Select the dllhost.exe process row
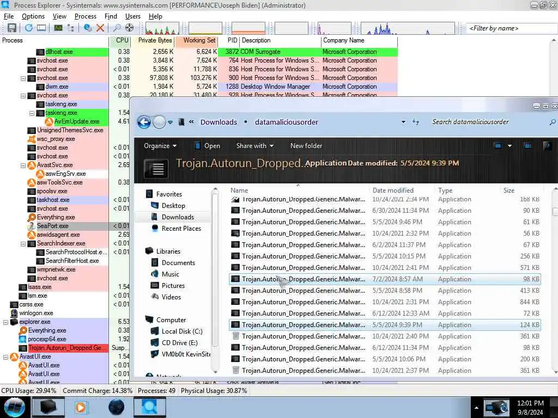558x418 pixels. (x=198, y=52)
